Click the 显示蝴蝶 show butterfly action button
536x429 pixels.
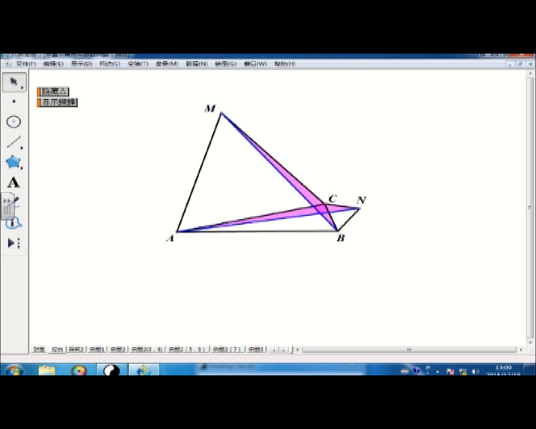[58, 102]
